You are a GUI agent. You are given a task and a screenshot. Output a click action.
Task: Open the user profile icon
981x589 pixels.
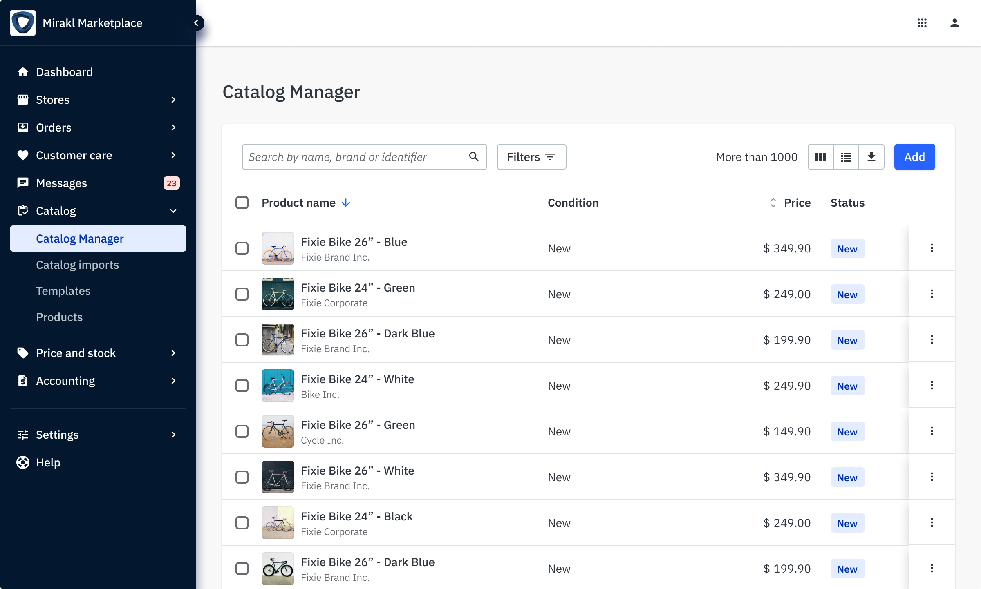pyautogui.click(x=954, y=23)
